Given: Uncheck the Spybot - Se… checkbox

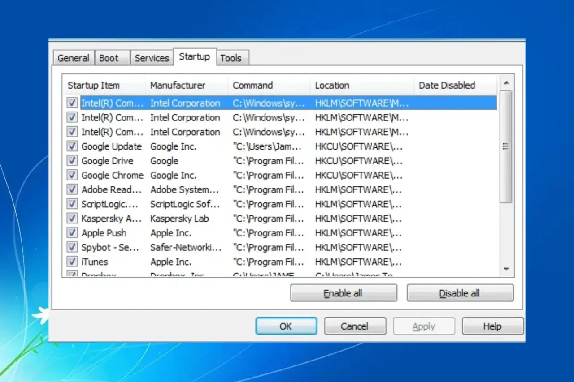Looking at the screenshot, I should 72,247.
